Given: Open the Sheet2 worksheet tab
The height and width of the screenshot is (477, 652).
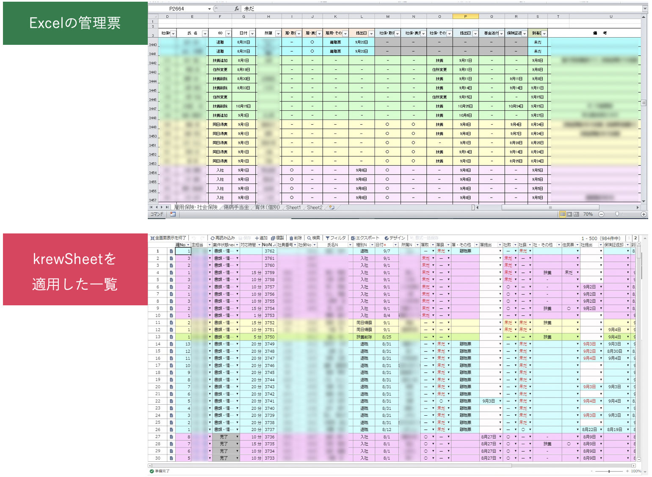Looking at the screenshot, I should click(315, 208).
